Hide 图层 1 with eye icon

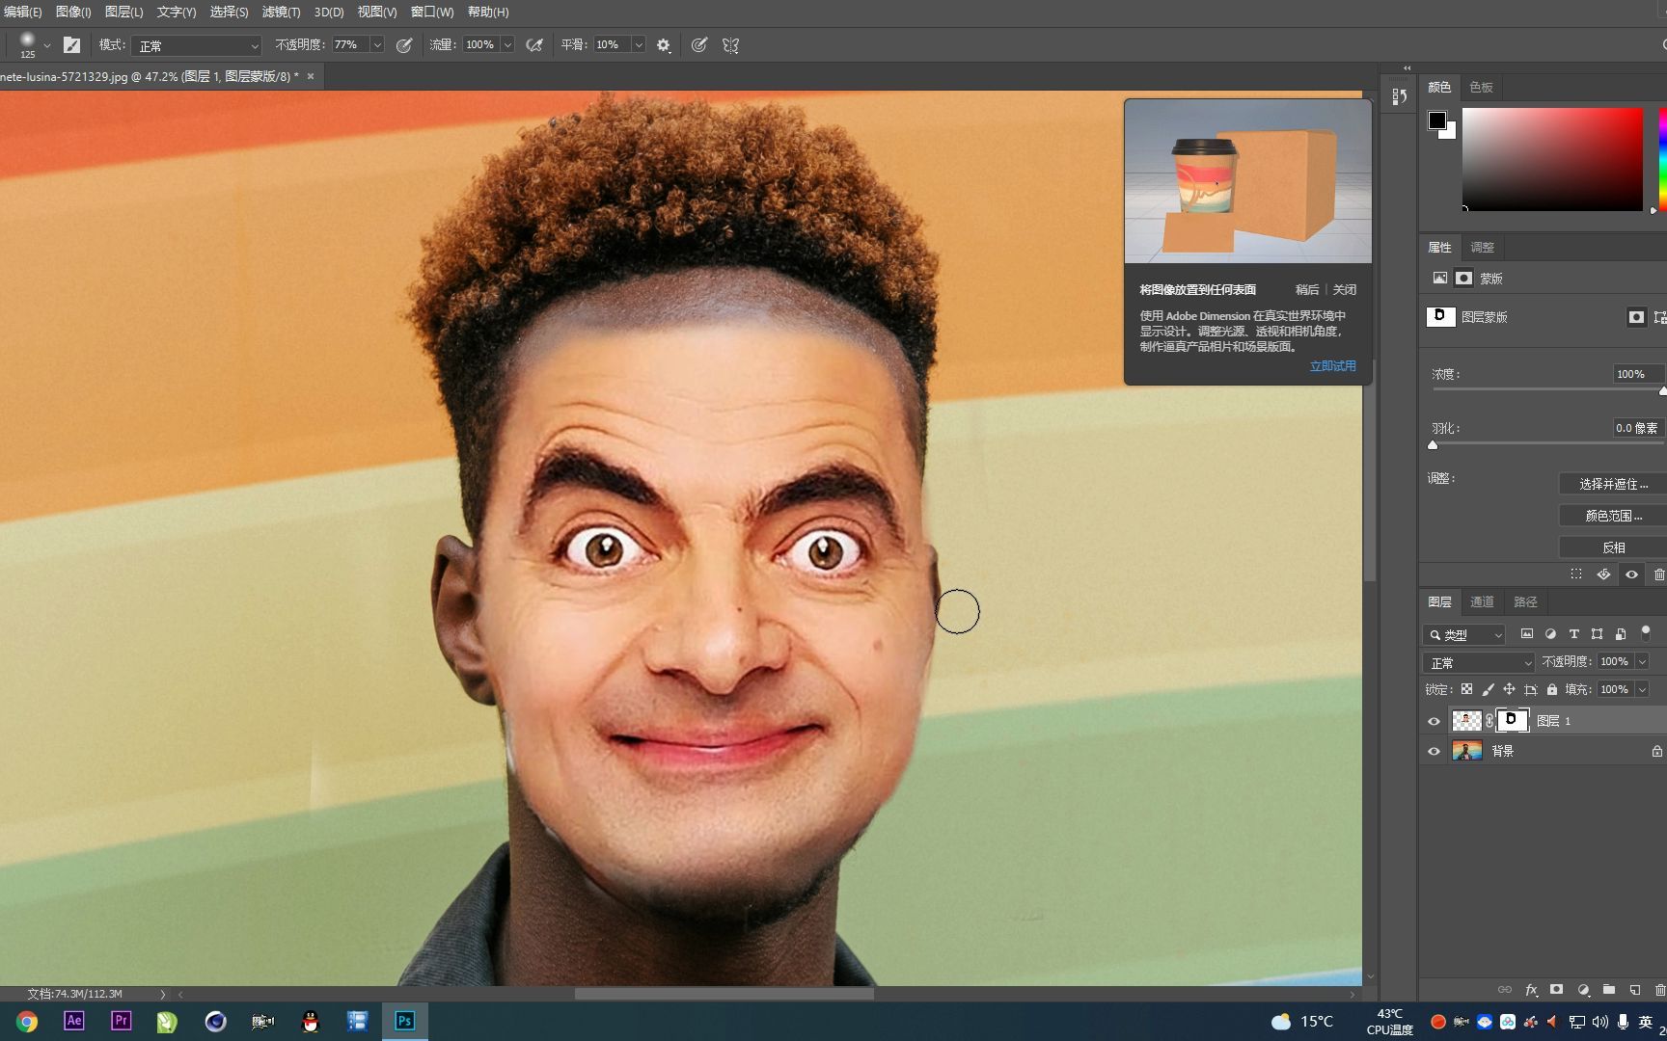(1434, 721)
